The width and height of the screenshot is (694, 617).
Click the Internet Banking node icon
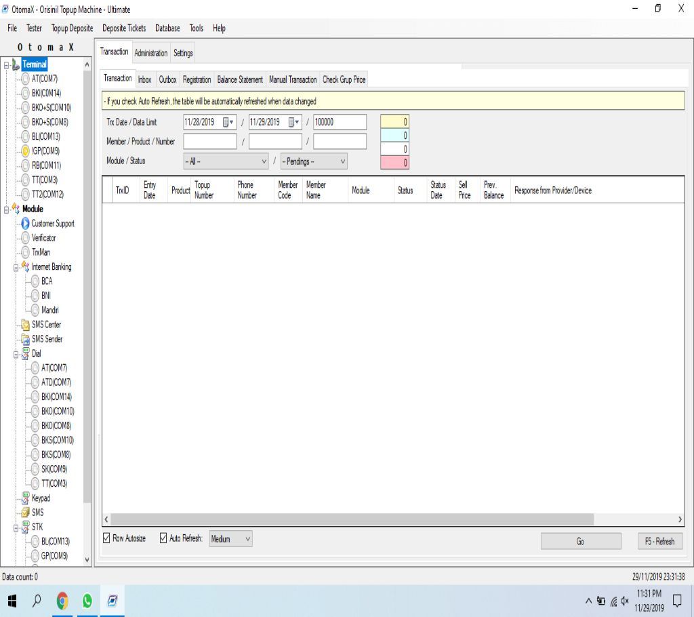point(26,266)
